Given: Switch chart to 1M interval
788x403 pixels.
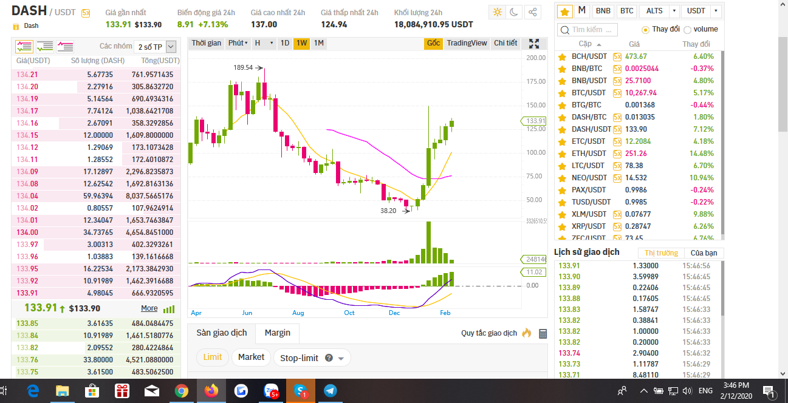Looking at the screenshot, I should coord(318,43).
